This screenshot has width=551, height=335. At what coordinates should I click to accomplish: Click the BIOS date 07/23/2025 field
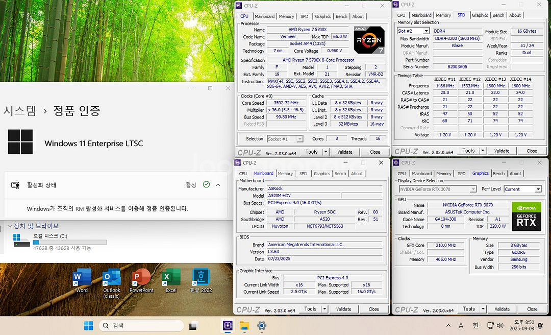324,258
